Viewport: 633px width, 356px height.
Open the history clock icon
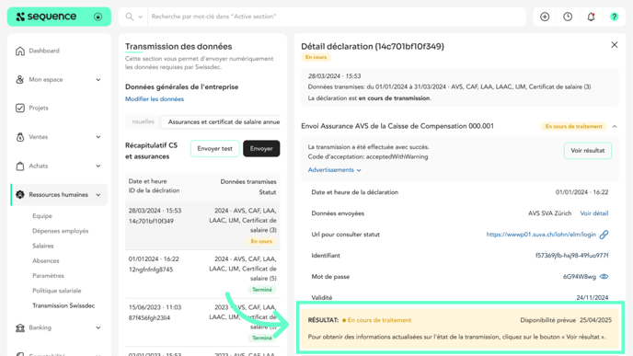(x=568, y=17)
